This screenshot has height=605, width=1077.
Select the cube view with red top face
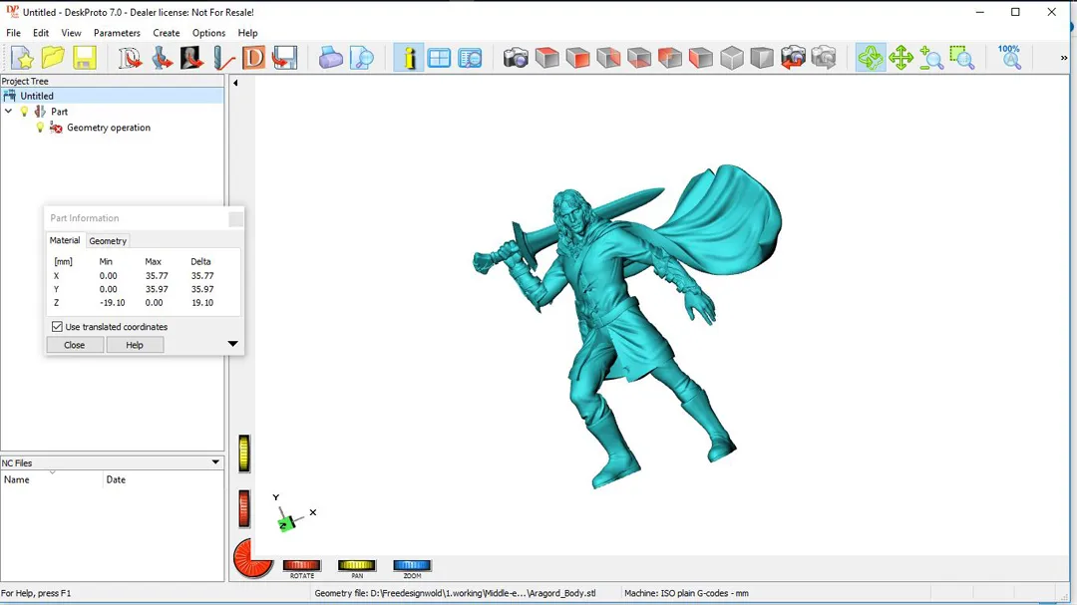click(x=546, y=58)
